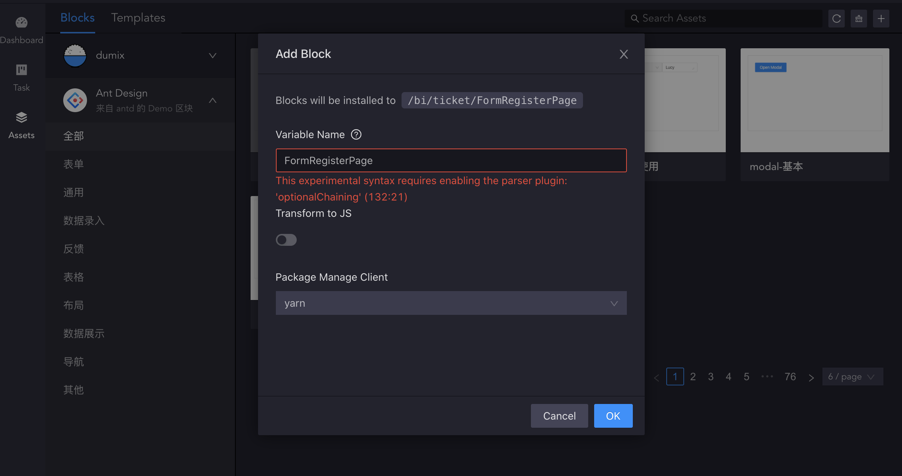Expand the dumix collection chevron
This screenshot has width=902, height=476.
point(213,56)
